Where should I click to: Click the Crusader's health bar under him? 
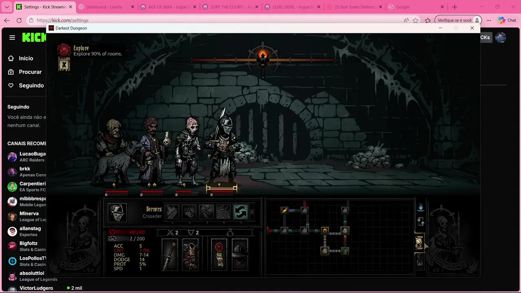[222, 191]
